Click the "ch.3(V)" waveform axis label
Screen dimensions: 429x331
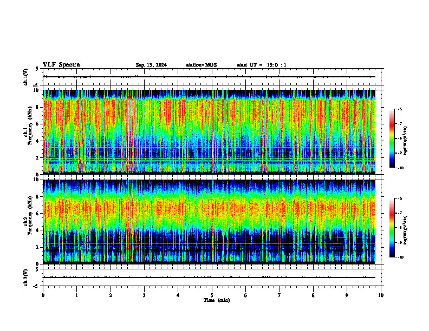25,277
